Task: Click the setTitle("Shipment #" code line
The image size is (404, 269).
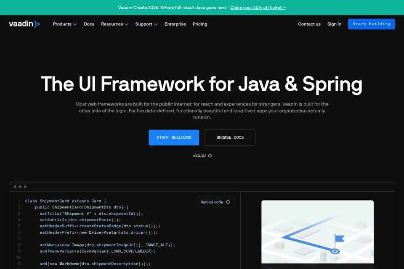Action: click(x=91, y=214)
